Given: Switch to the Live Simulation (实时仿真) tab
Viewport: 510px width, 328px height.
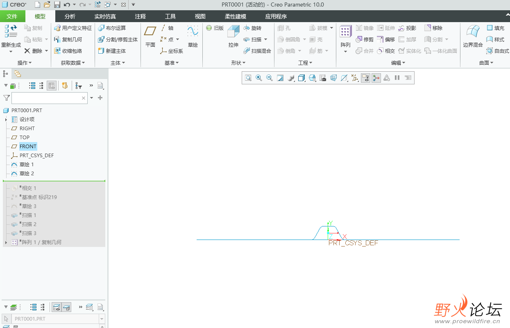Looking at the screenshot, I should point(105,16).
